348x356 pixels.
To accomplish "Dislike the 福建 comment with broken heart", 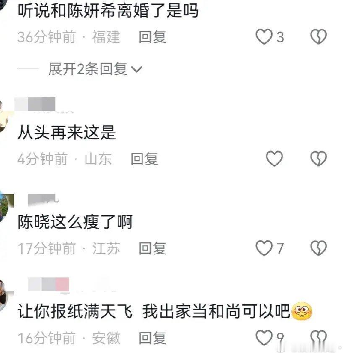I will [x=318, y=37].
